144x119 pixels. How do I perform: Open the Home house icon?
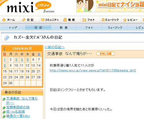[x=4, y=20]
